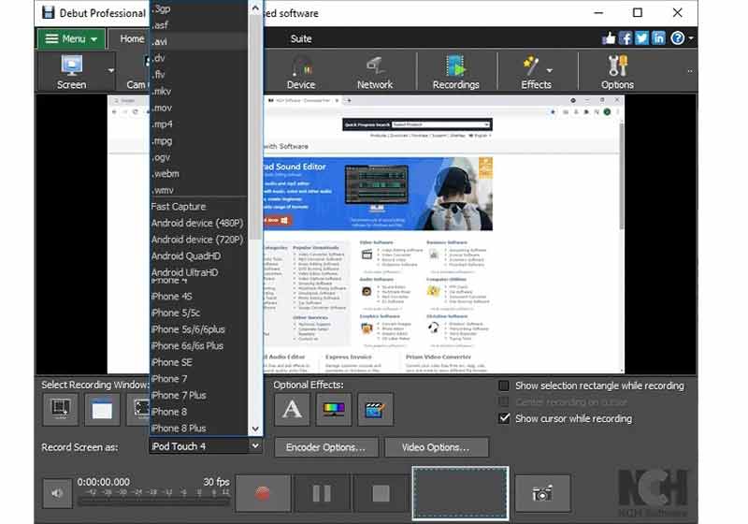Share on LinkedIn icon
The width and height of the screenshot is (748, 524).
click(x=658, y=38)
